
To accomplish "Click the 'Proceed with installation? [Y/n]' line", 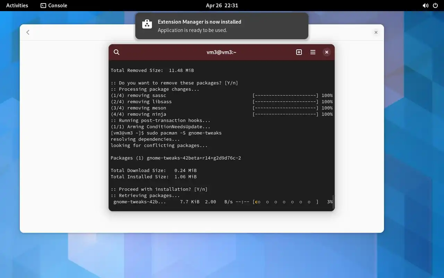I will pos(159,189).
